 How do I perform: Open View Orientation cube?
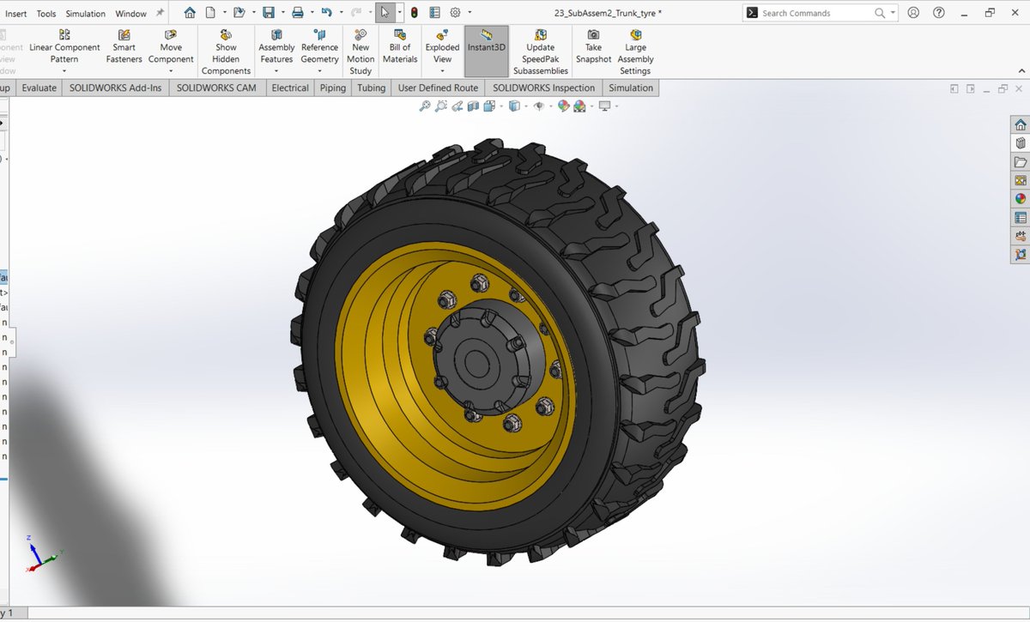pos(489,106)
